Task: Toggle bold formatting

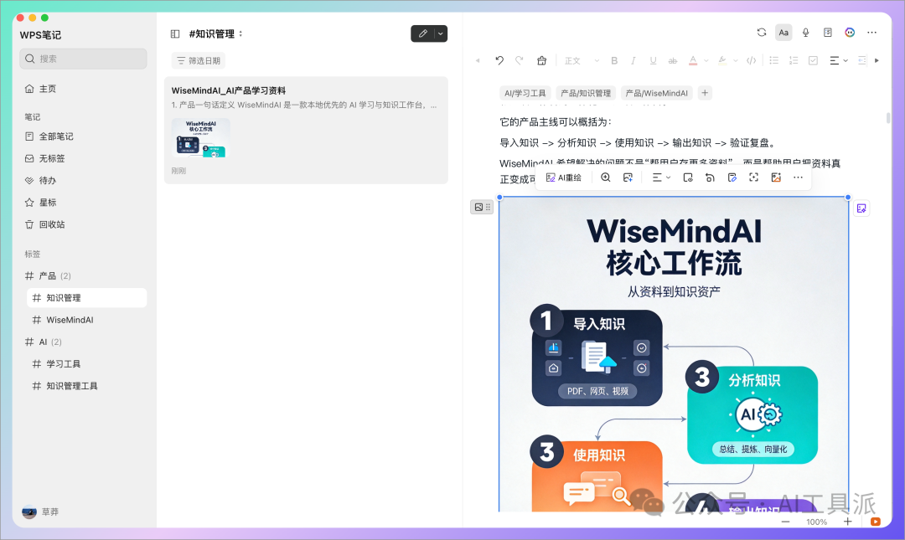Action: tap(614, 60)
